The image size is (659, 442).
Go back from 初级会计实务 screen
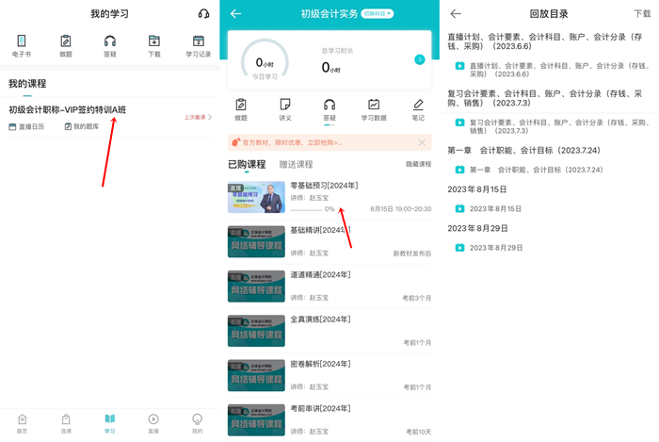click(235, 14)
